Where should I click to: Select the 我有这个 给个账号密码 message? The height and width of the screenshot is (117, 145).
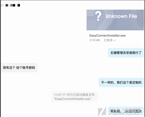coord(19,68)
